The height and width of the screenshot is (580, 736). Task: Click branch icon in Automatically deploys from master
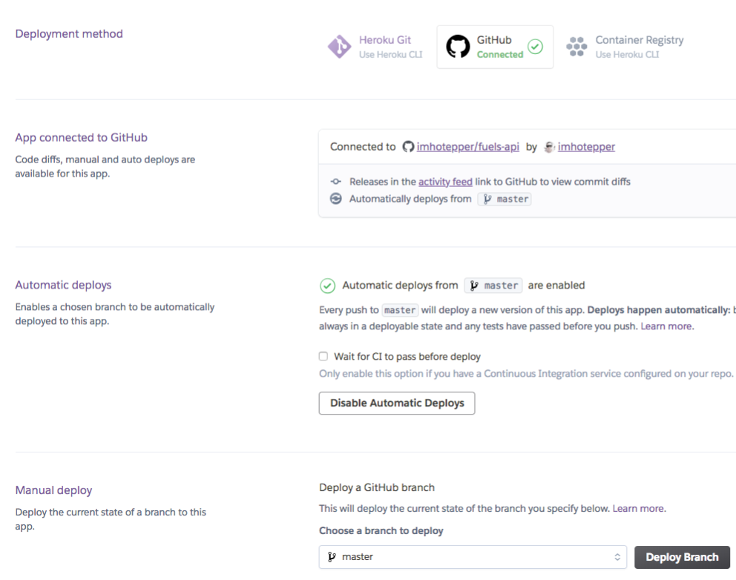pos(487,199)
